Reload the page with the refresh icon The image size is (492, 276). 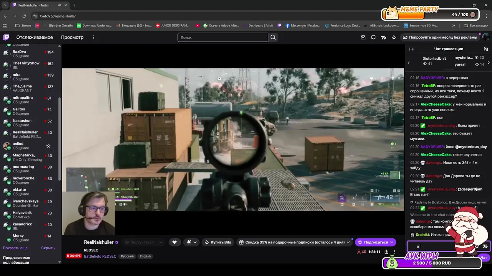(x=24, y=16)
